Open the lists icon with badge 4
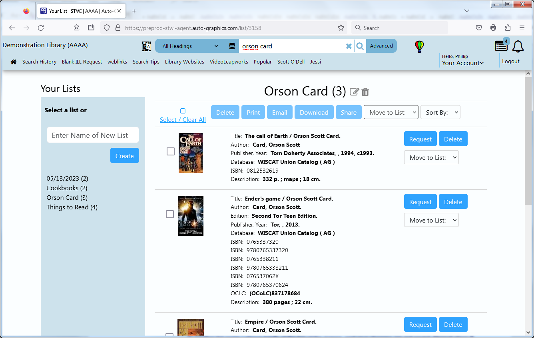Viewport: 534px width, 338px height. coord(502,45)
